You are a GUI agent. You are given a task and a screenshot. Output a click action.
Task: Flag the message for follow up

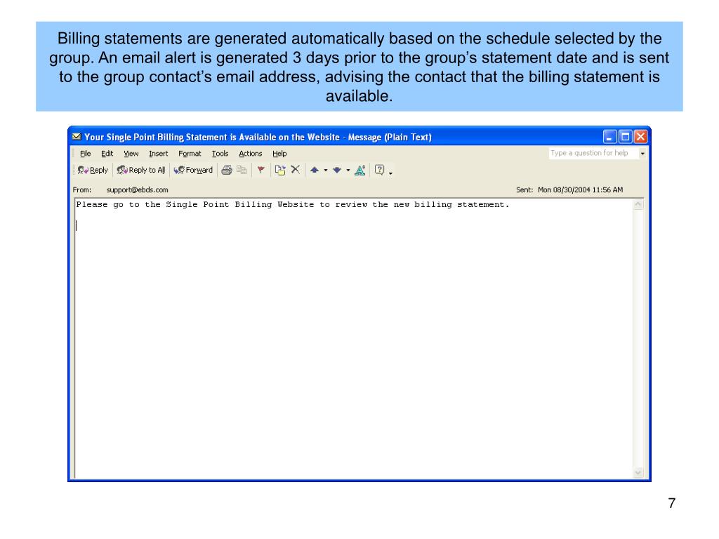click(x=261, y=170)
